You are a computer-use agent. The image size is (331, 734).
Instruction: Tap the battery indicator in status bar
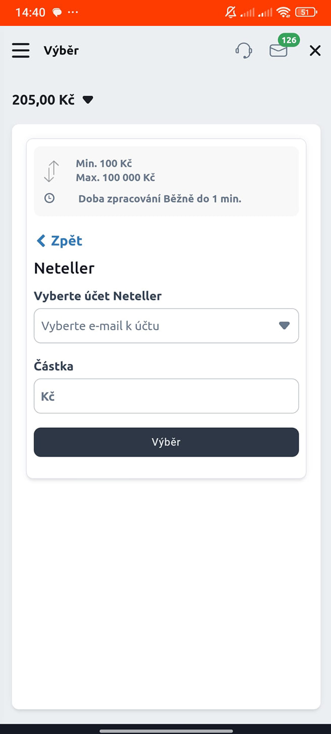(306, 13)
